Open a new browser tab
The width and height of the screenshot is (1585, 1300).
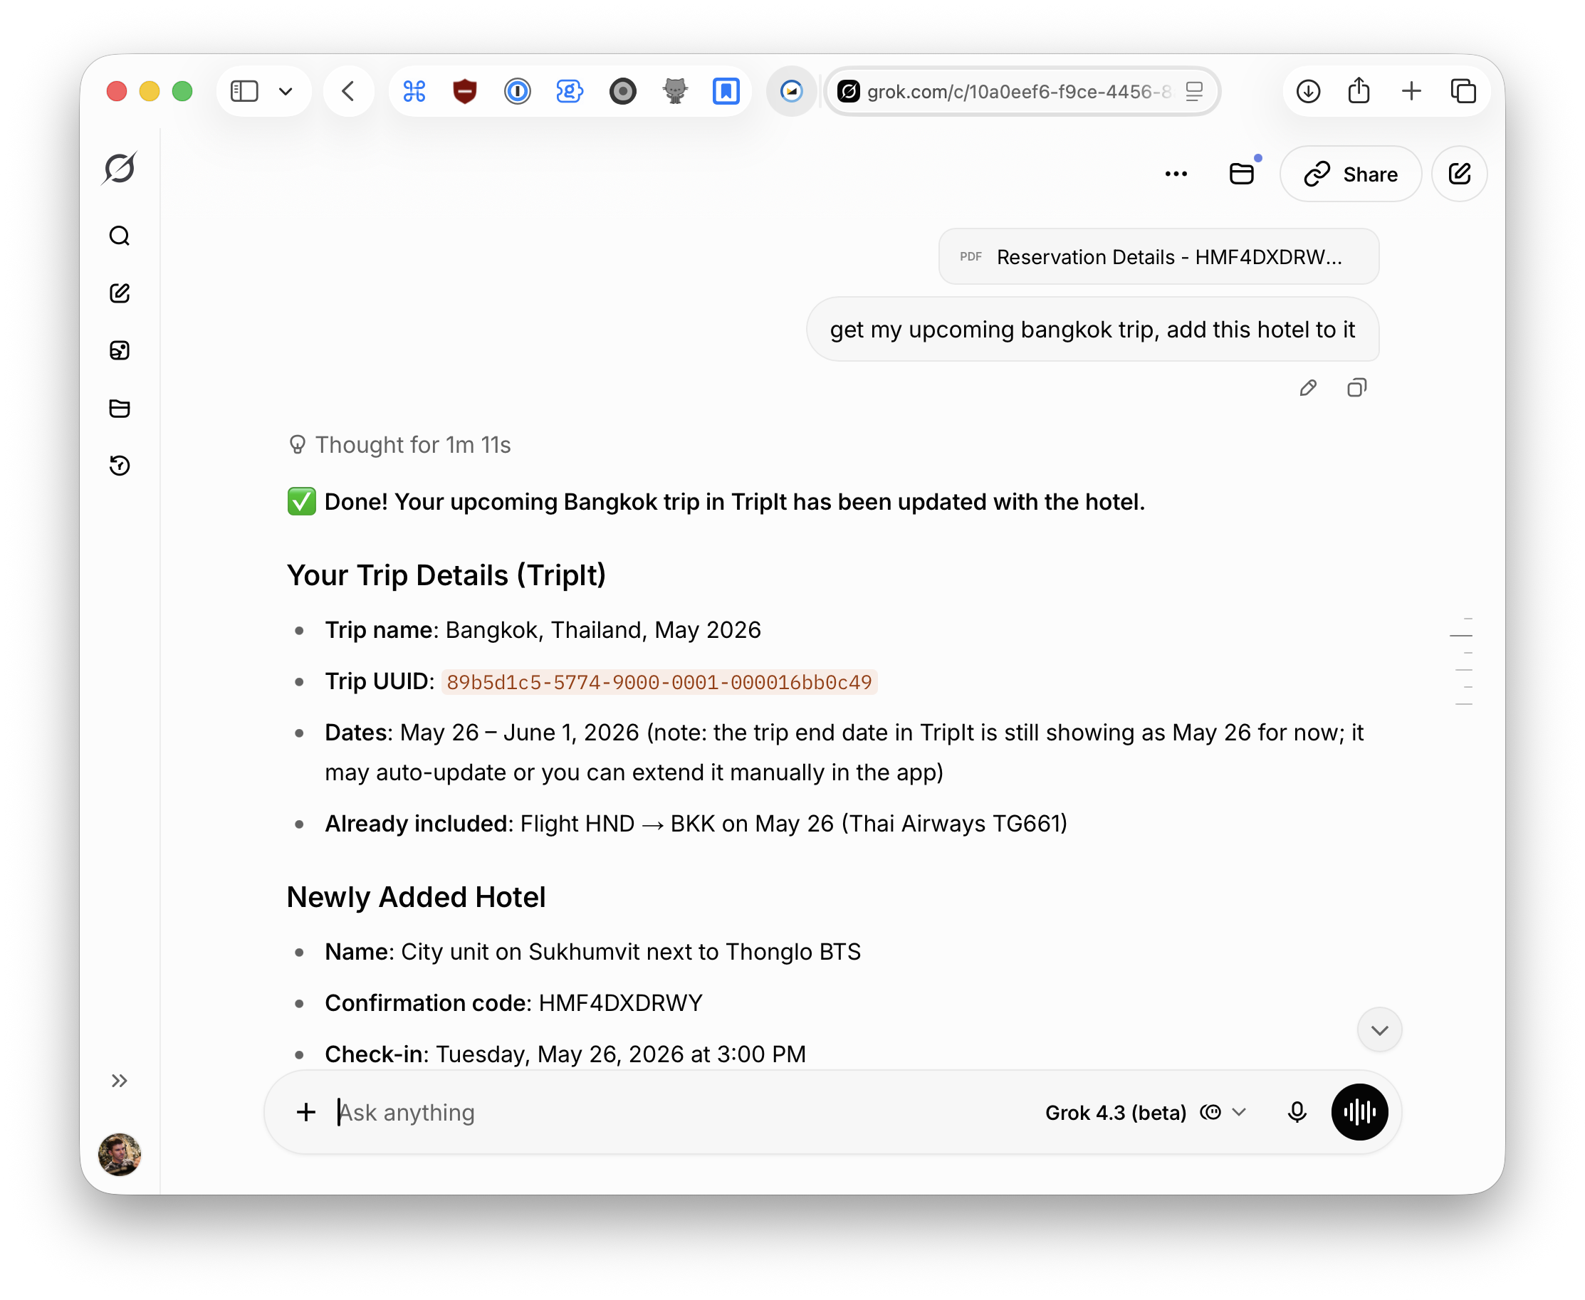click(1412, 91)
